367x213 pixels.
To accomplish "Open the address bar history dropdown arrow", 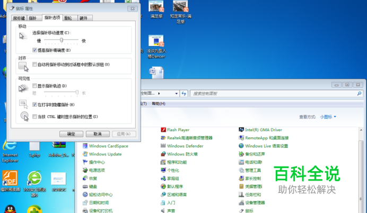I will (176, 94).
